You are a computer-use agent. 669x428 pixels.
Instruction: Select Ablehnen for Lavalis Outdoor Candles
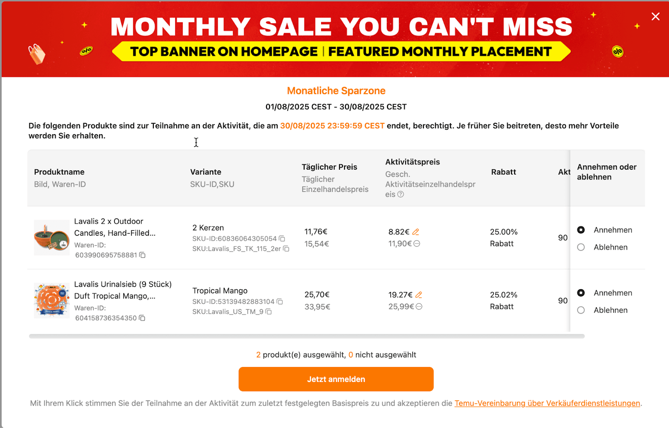tap(581, 247)
